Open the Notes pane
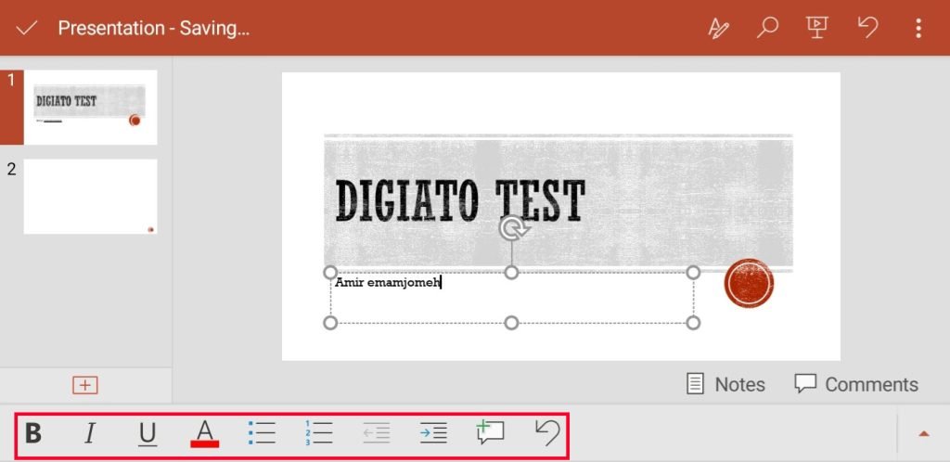This screenshot has width=950, height=462. click(x=725, y=384)
